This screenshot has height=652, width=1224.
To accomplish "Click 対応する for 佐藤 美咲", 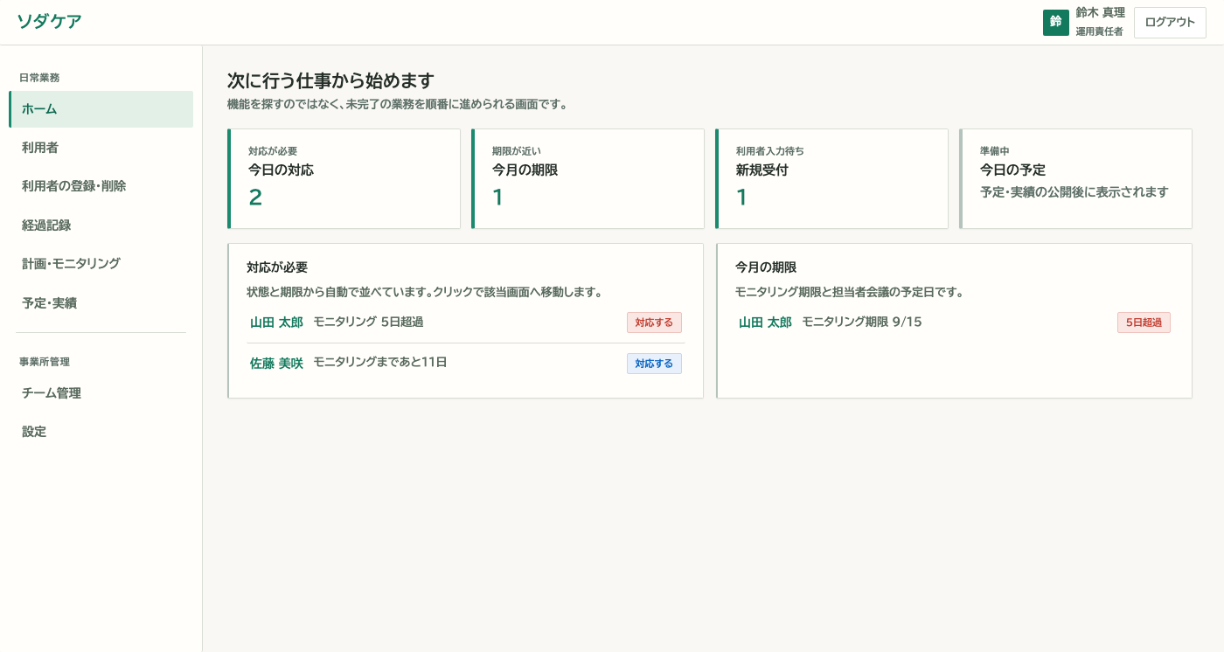I will (x=654, y=364).
